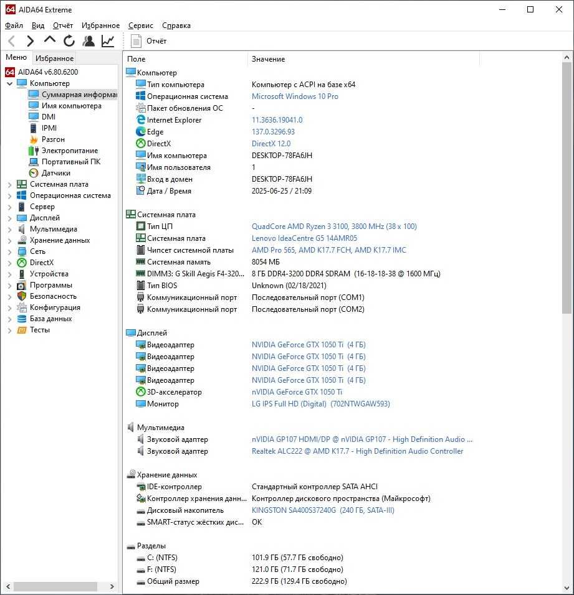Go up one level with Up arrow
The width and height of the screenshot is (574, 595).
click(x=50, y=40)
